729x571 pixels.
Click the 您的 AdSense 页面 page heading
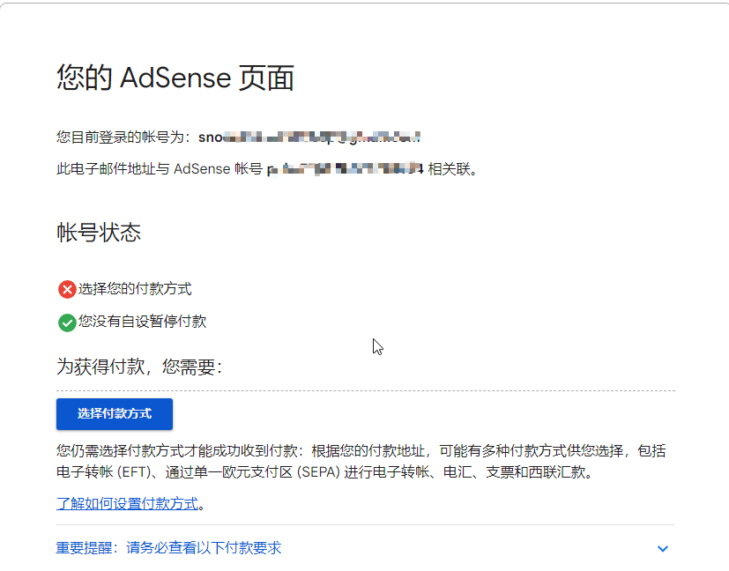pyautogui.click(x=175, y=78)
